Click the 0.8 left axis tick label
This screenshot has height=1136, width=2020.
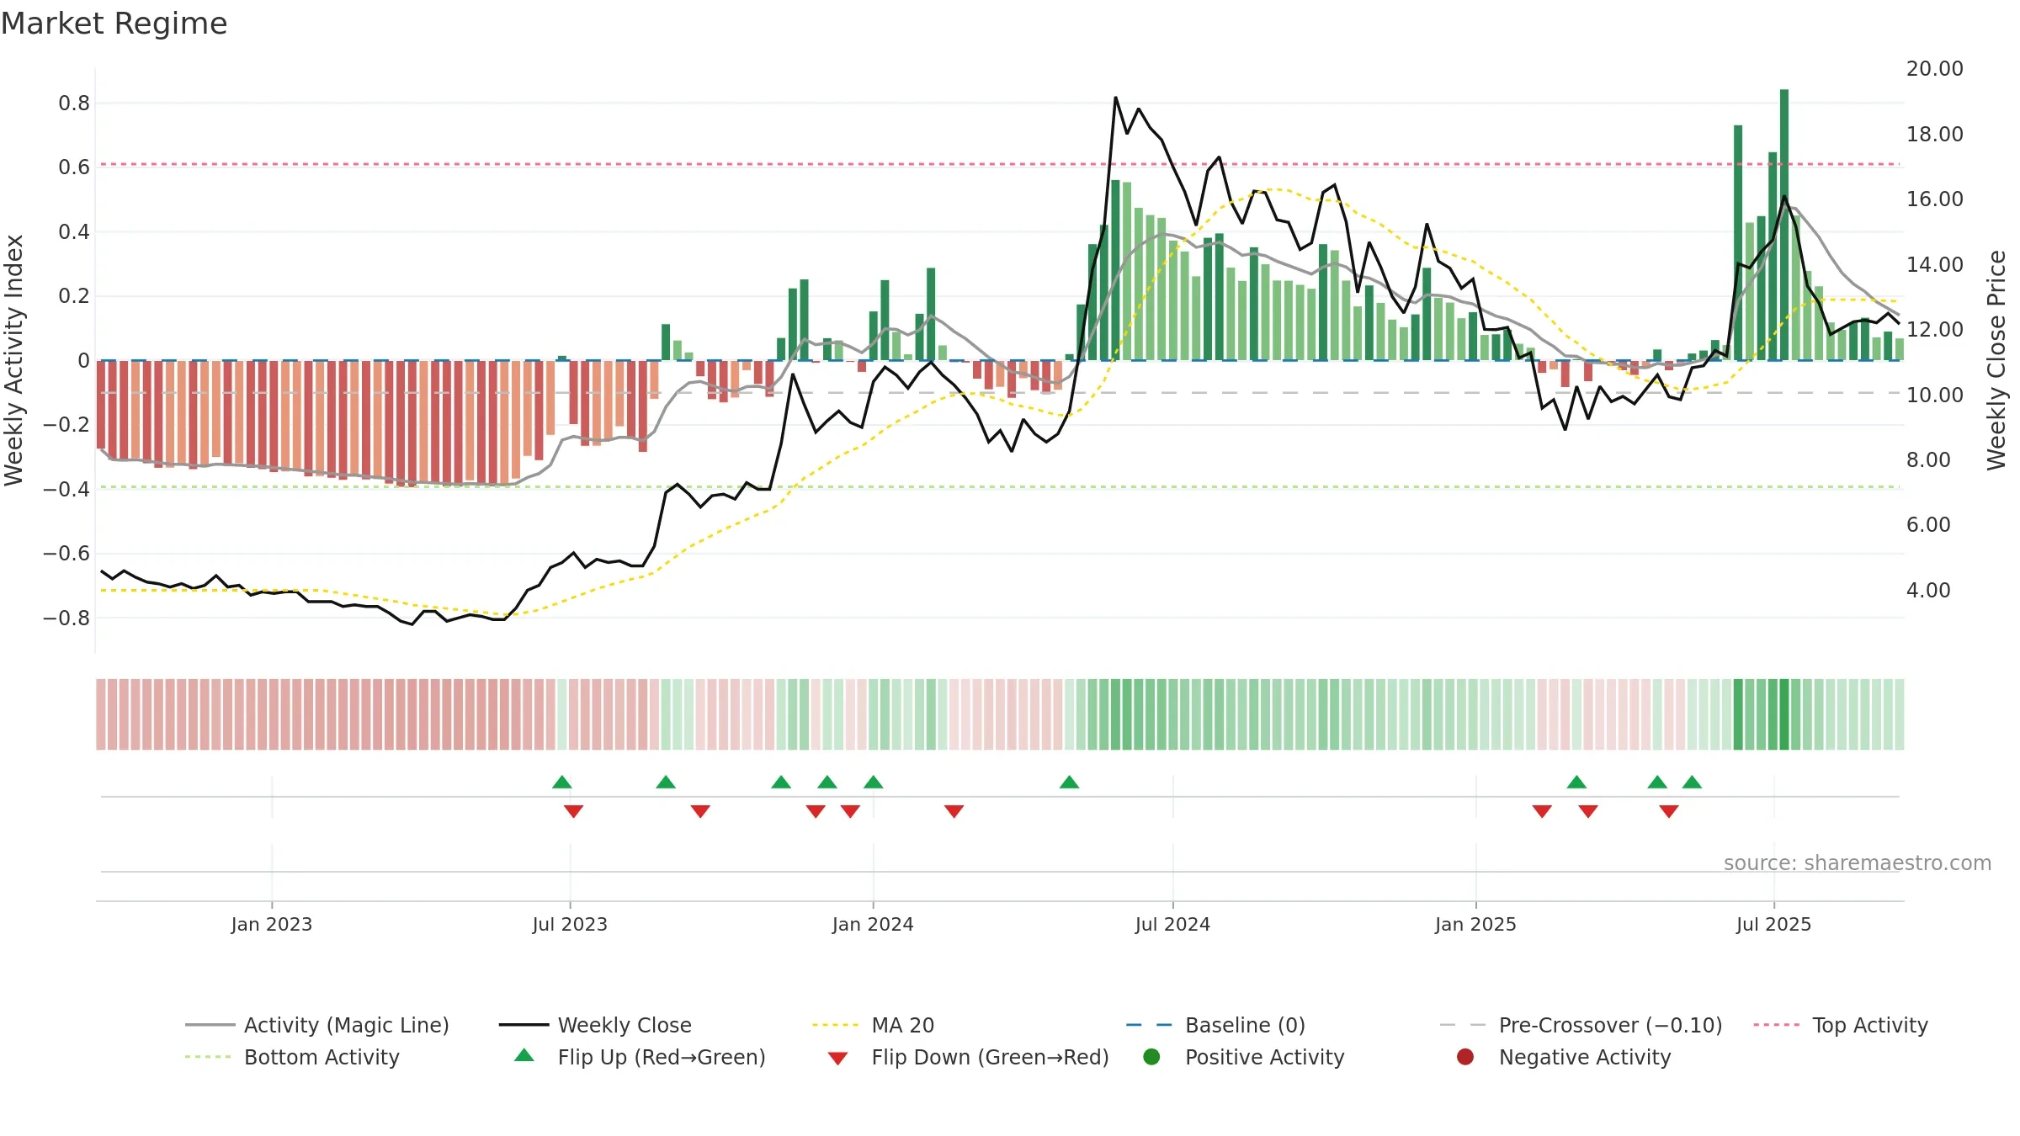point(74,103)
